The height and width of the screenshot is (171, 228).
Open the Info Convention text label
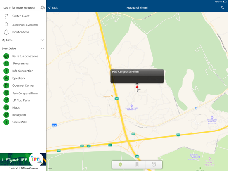pos(23,71)
